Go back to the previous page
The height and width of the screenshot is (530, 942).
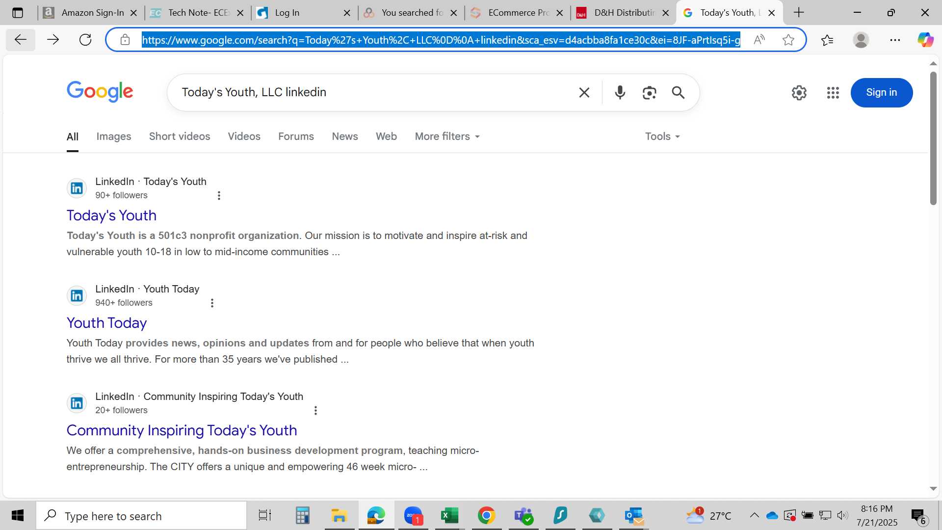coord(21,40)
